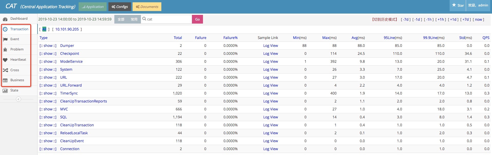
Task: Open the Configs tab
Action: (x=120, y=7)
